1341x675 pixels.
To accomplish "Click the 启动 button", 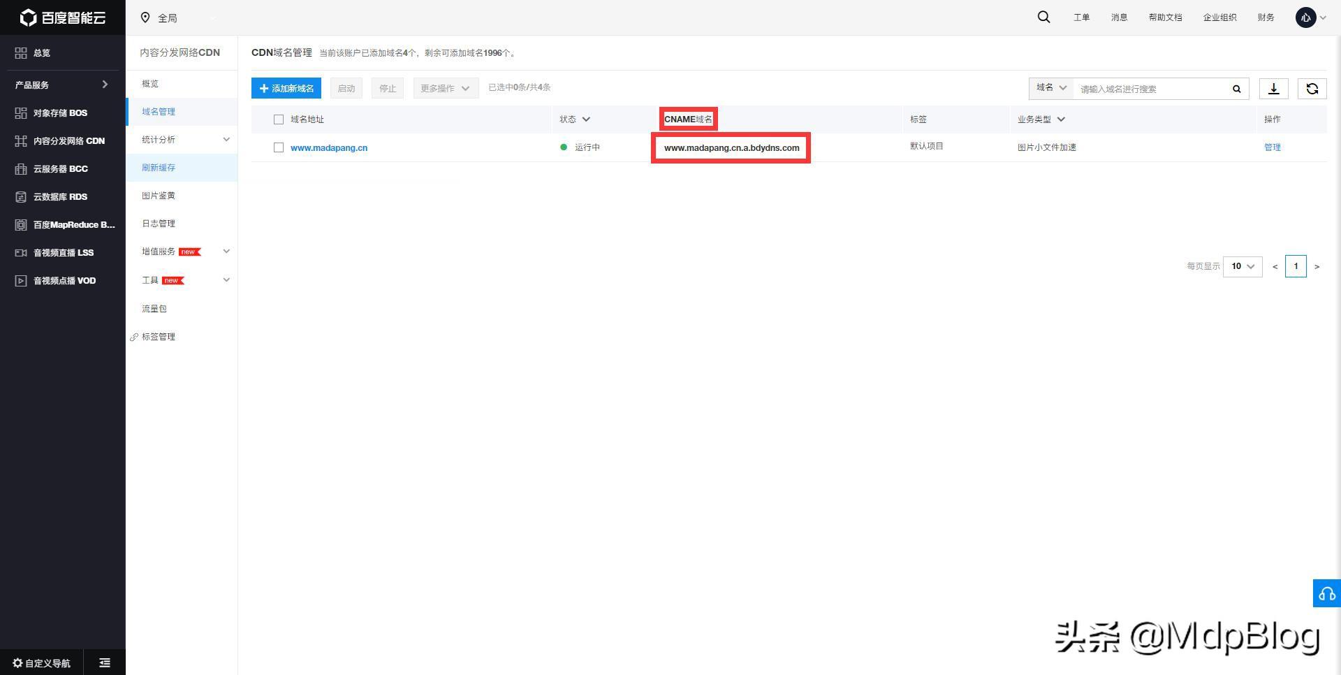I will click(x=346, y=88).
